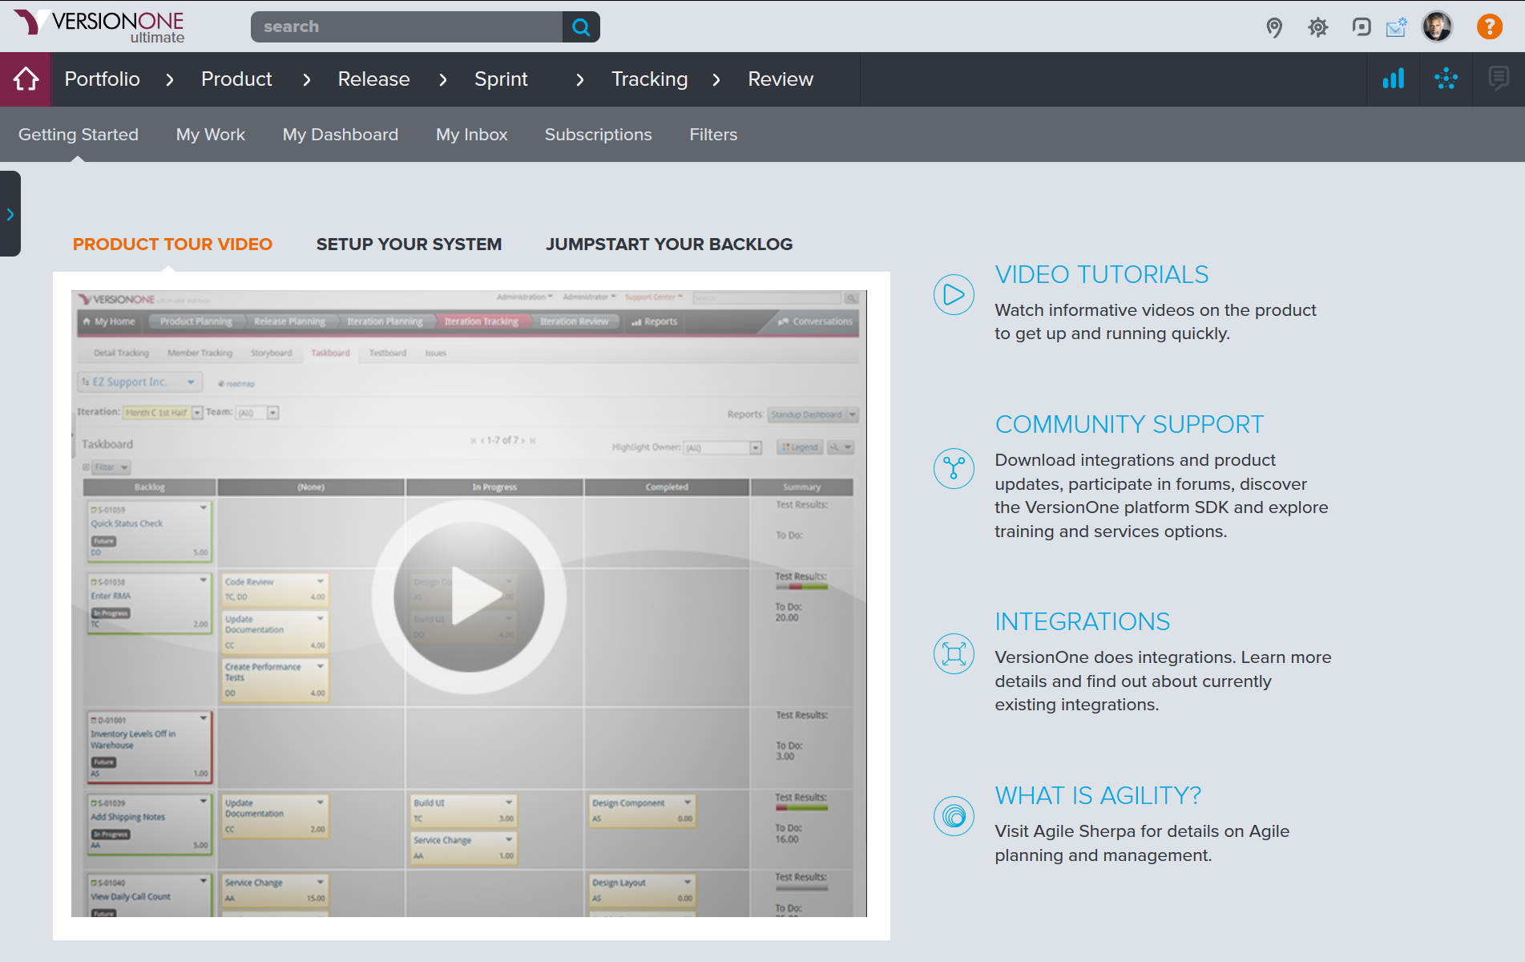Select the Product Tour Video tab

172,245
